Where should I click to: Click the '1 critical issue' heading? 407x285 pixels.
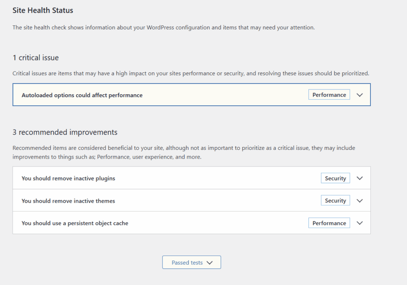(x=35, y=58)
